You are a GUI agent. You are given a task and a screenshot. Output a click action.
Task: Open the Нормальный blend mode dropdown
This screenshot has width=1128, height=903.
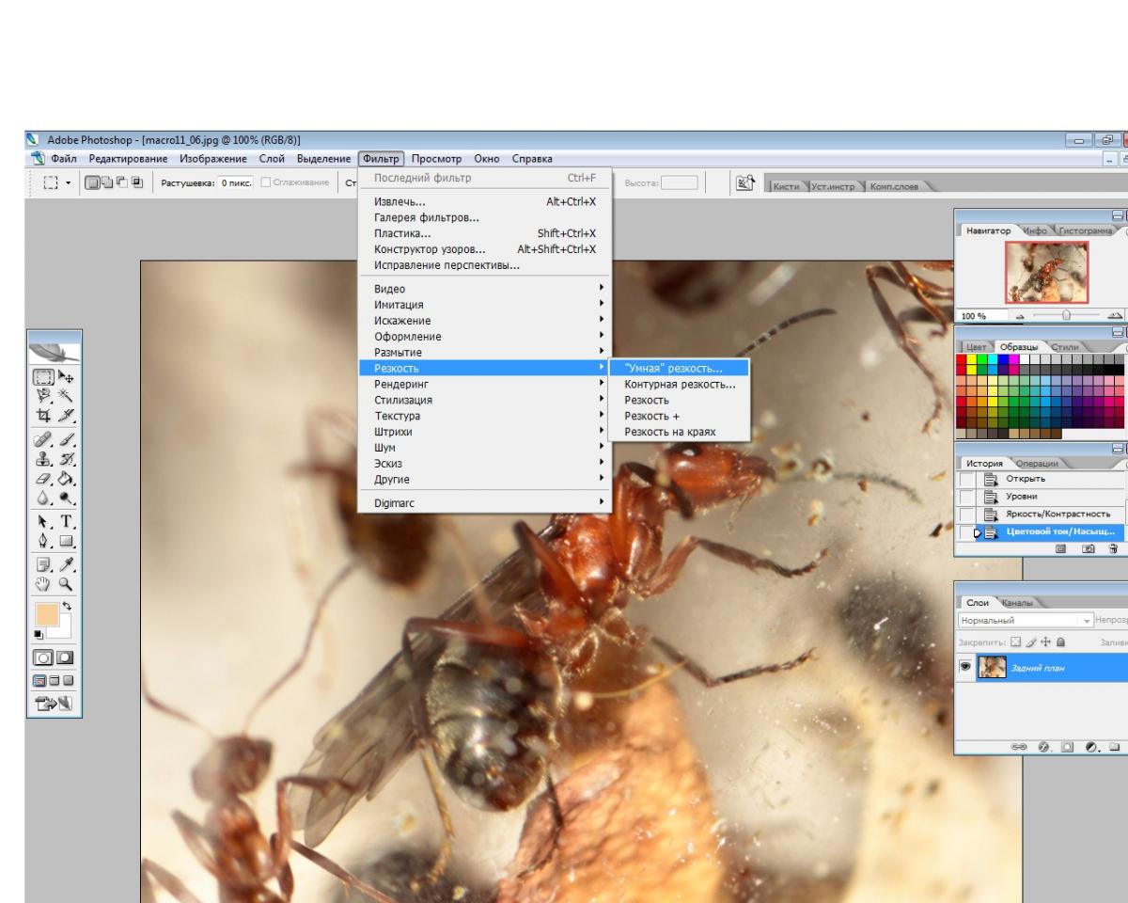[1026, 621]
